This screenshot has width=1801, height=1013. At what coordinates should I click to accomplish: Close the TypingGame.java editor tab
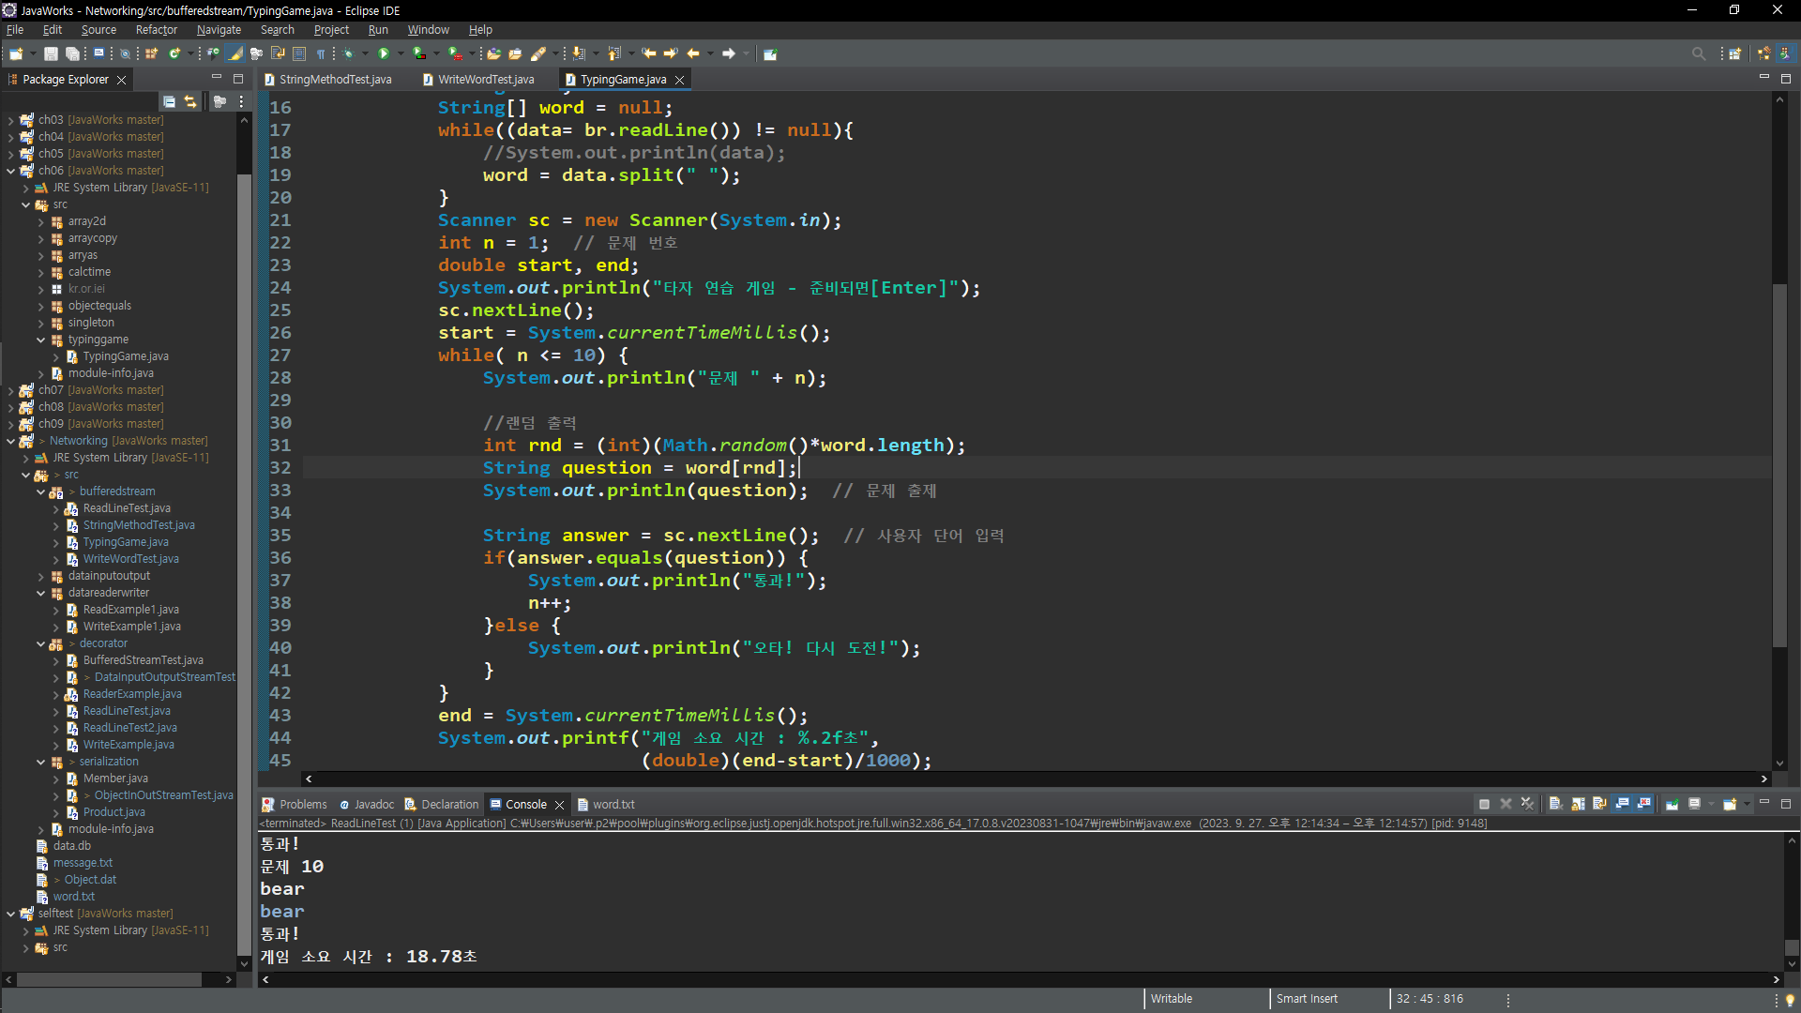680,80
